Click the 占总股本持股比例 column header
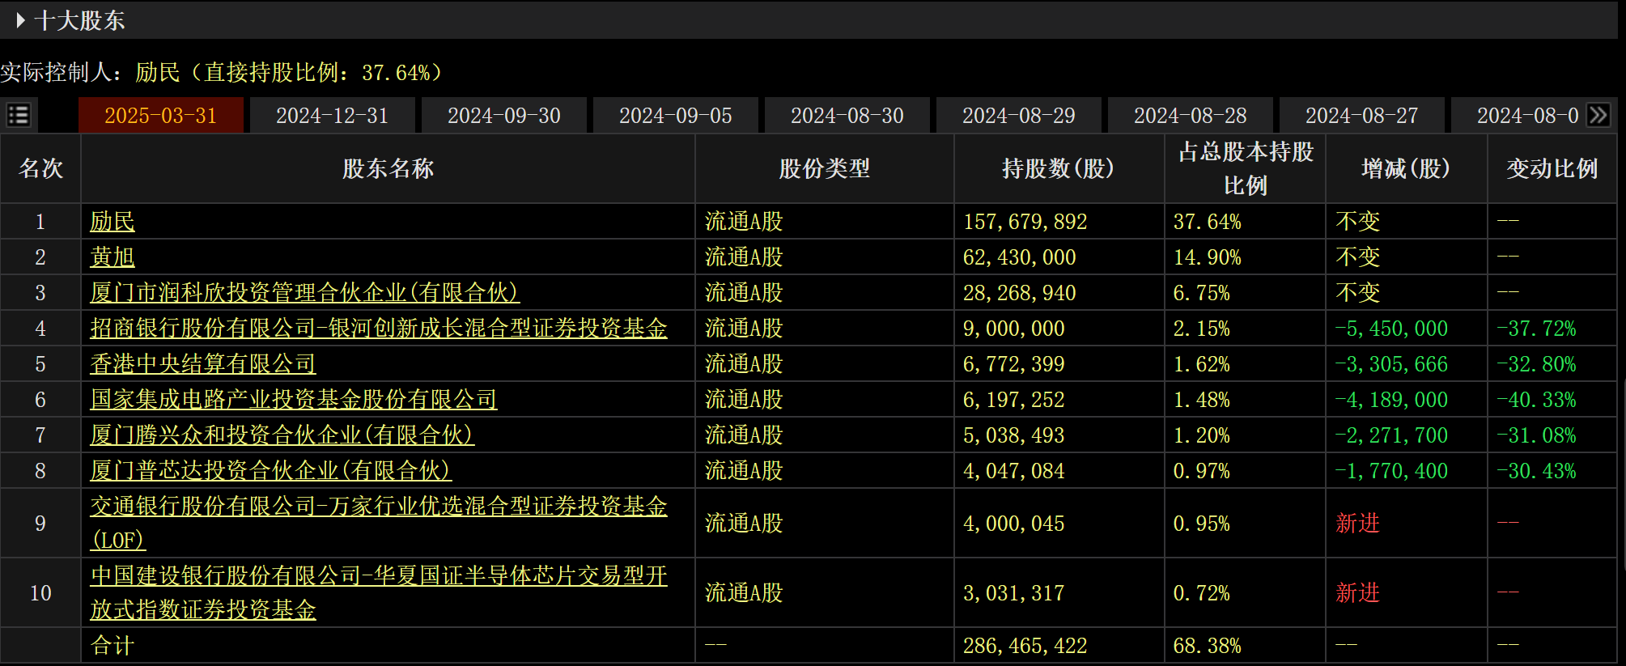 point(1246,168)
